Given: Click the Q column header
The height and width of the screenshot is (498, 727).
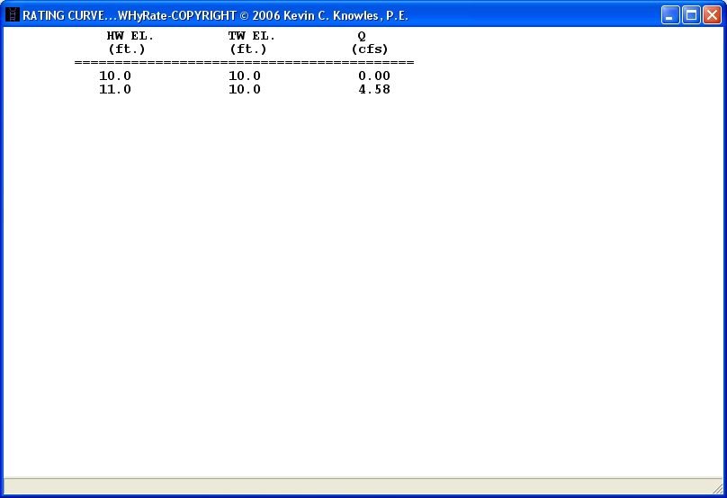Looking at the screenshot, I should tap(362, 36).
